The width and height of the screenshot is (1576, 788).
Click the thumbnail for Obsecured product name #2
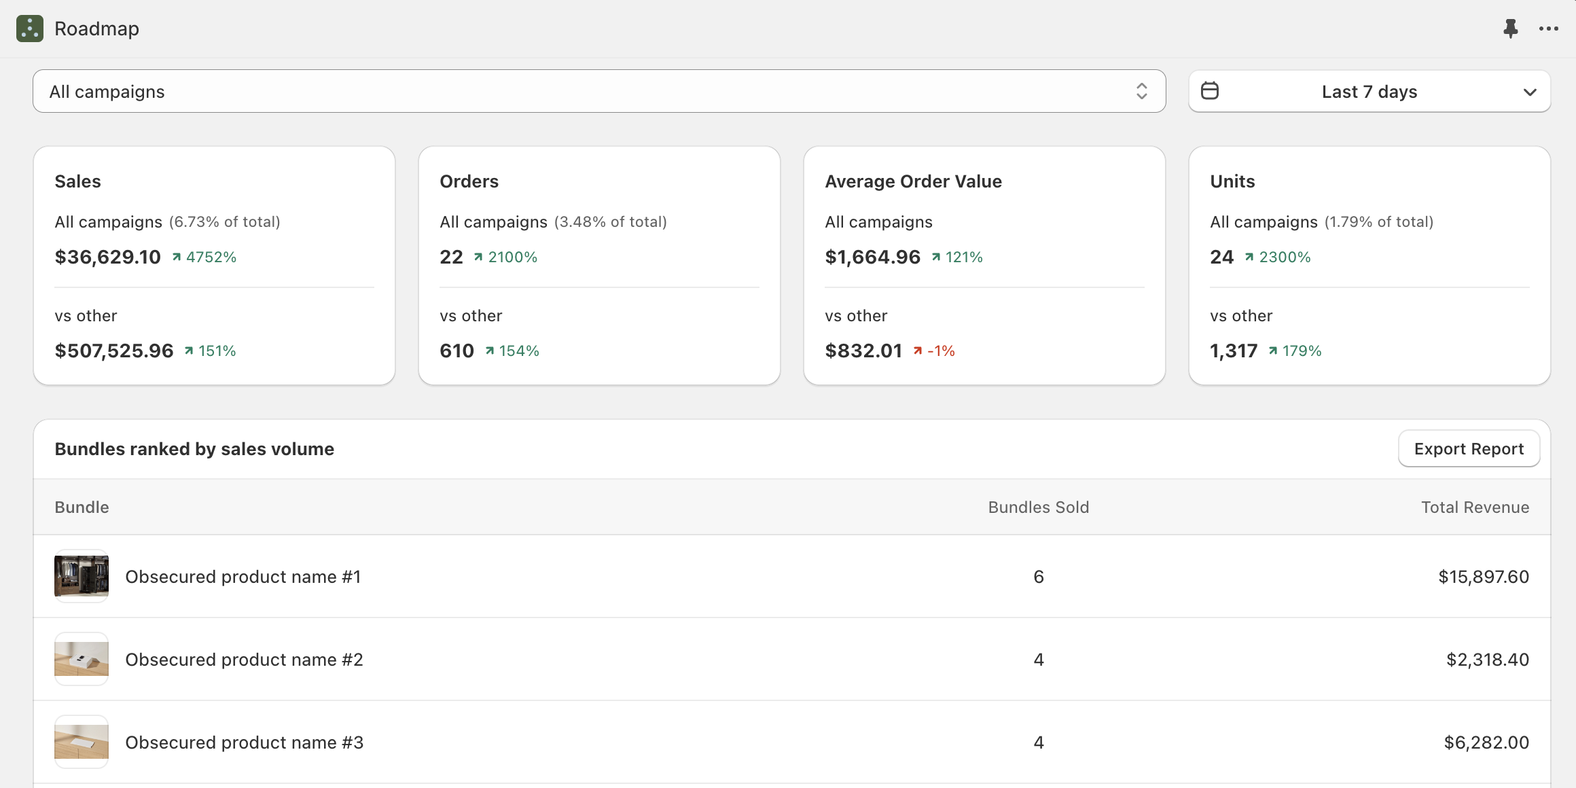point(81,659)
